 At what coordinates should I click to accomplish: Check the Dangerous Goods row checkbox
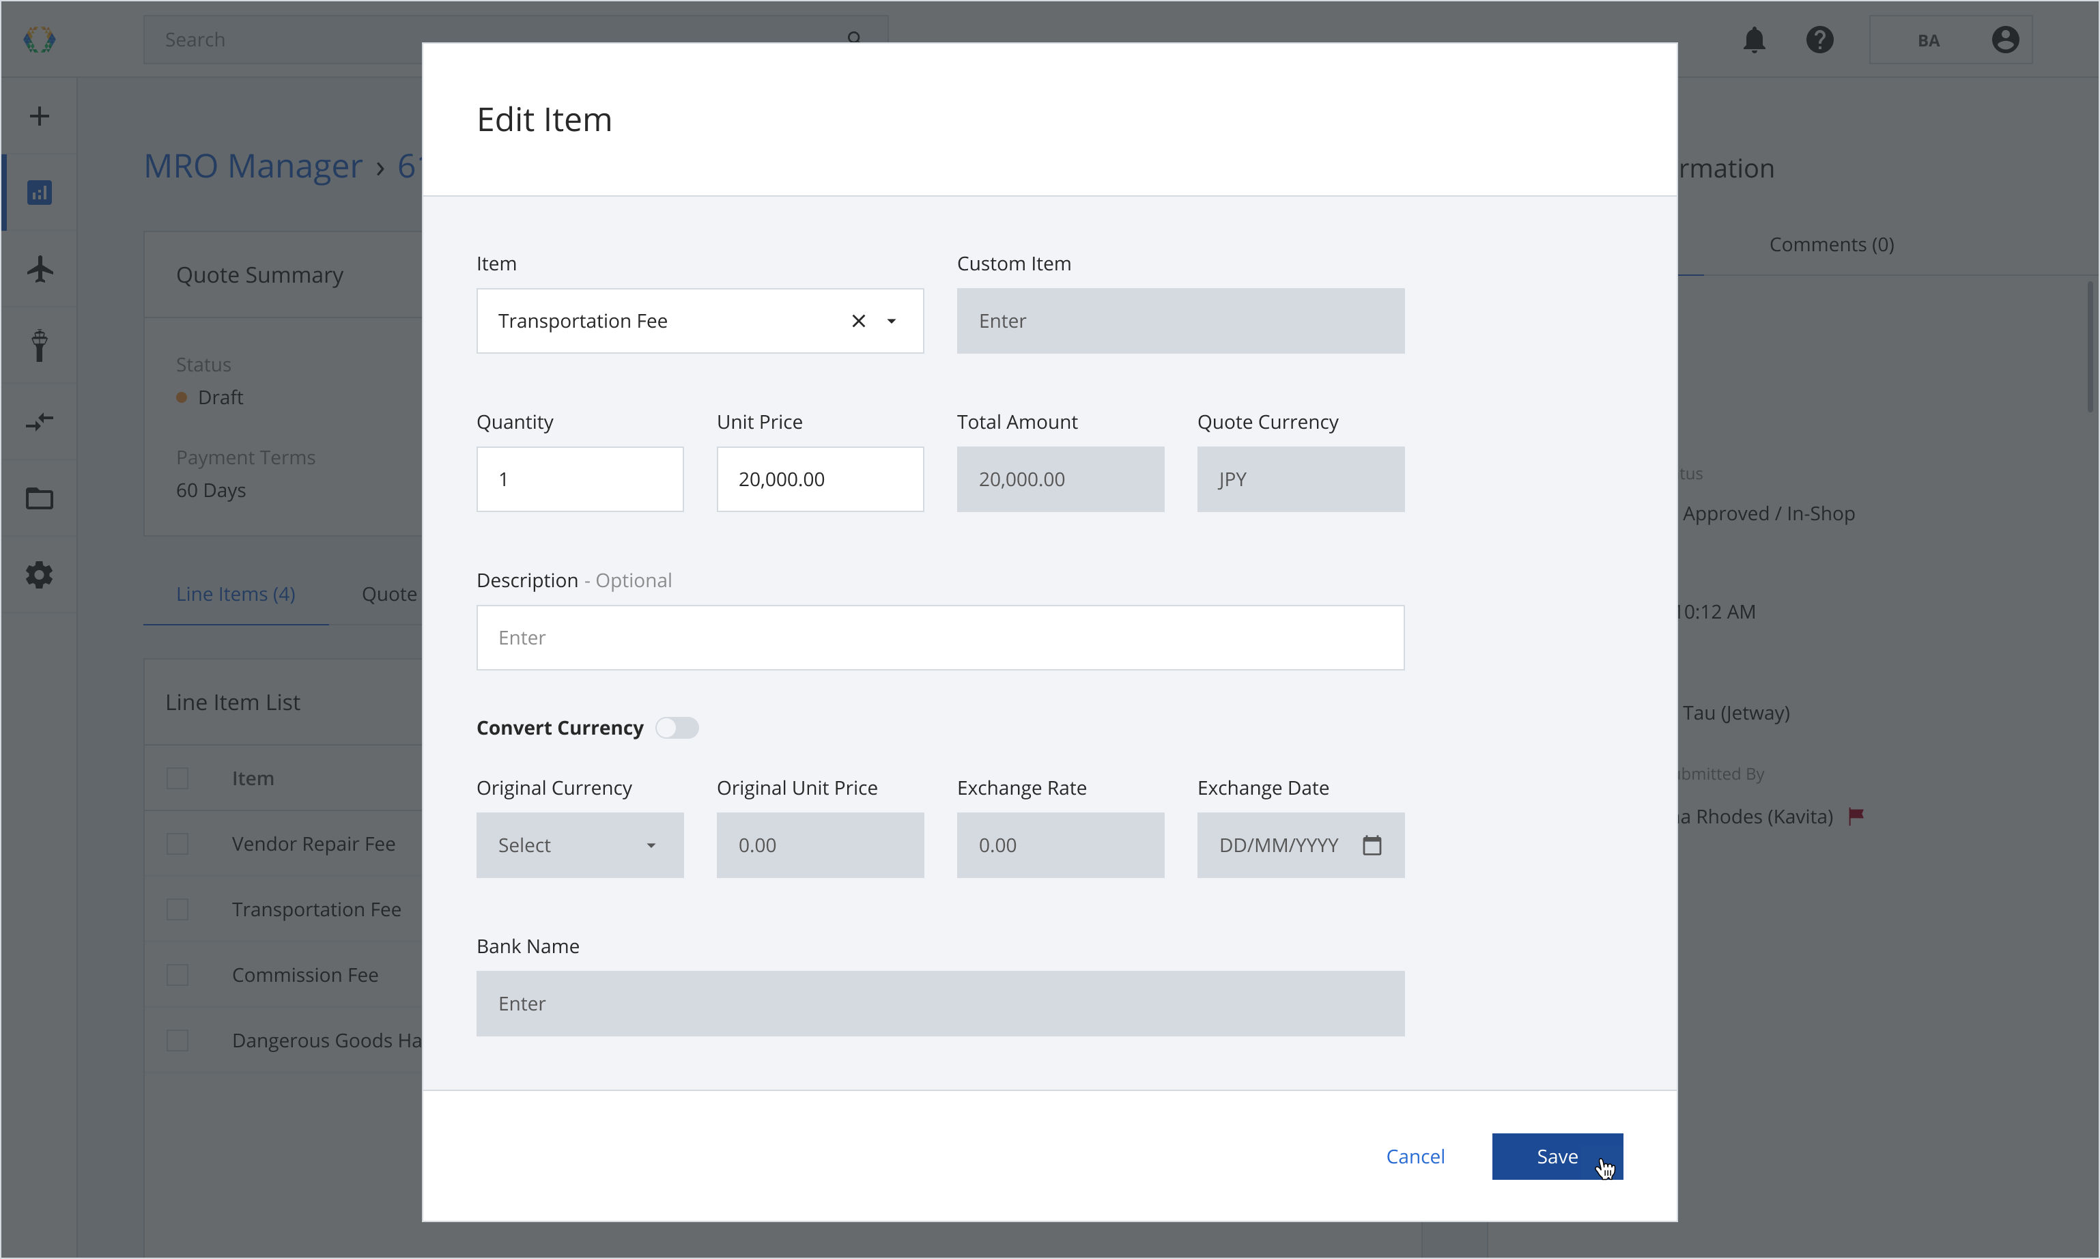178,1040
